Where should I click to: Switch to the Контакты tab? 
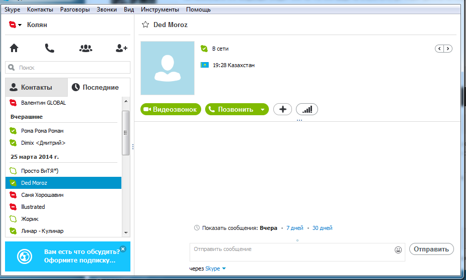pos(37,87)
